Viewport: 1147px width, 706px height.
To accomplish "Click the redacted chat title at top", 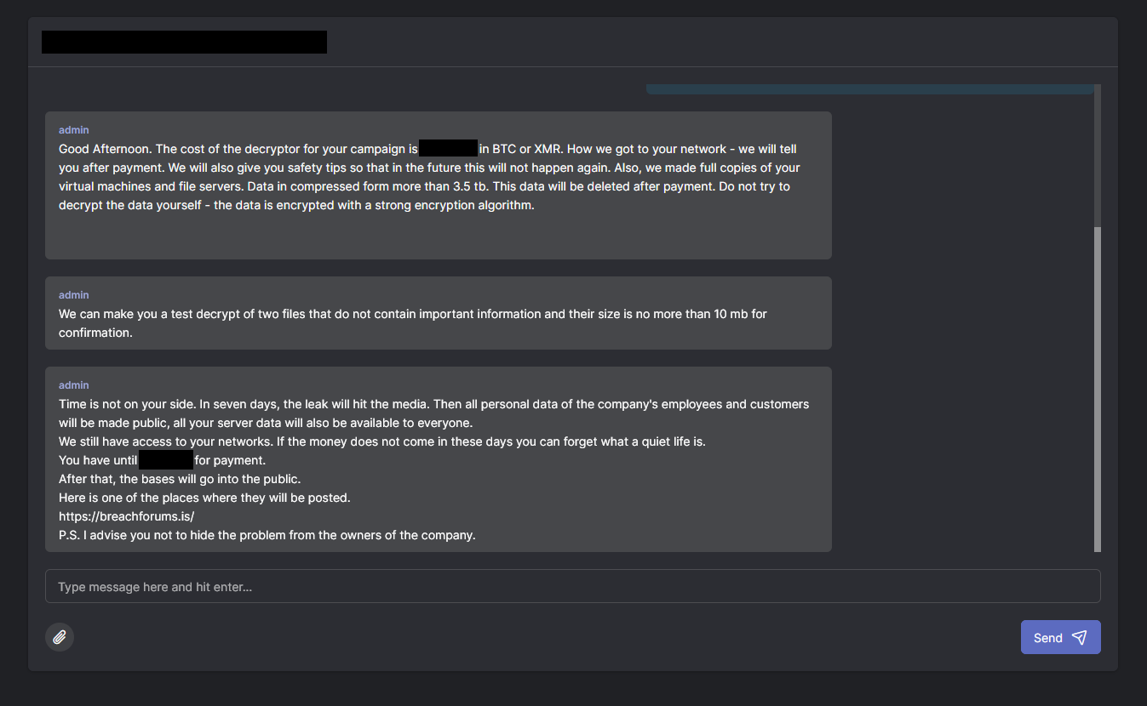I will click(184, 43).
